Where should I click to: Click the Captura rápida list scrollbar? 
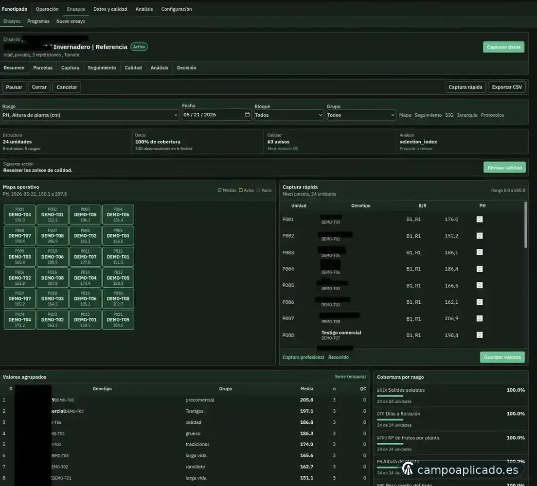click(526, 225)
